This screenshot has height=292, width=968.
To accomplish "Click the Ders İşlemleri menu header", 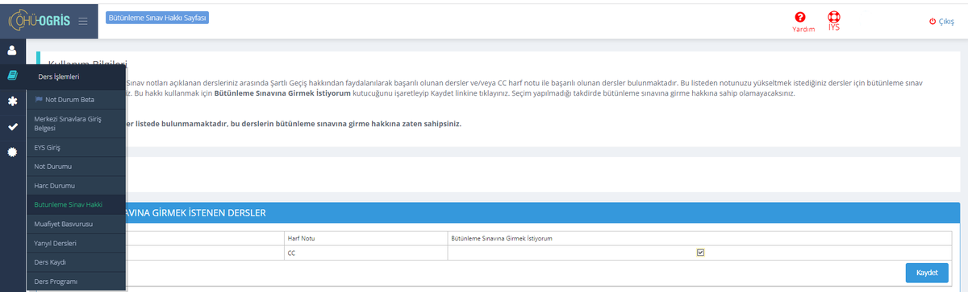I will pos(76,76).
